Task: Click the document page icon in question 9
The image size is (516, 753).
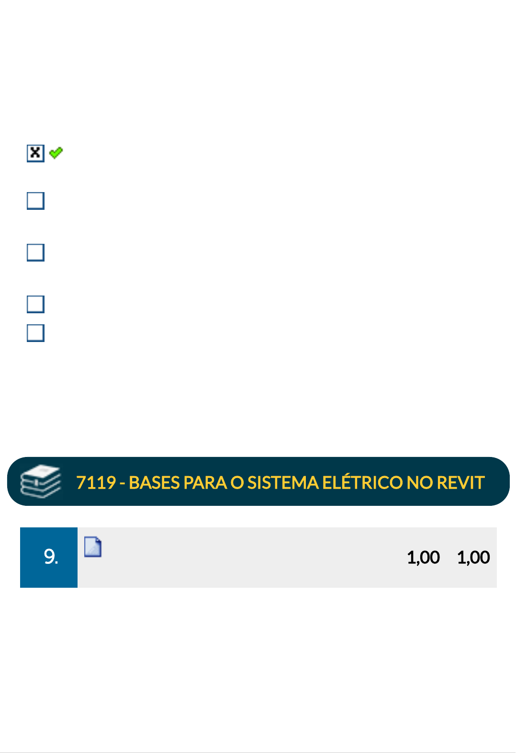Action: point(93,547)
